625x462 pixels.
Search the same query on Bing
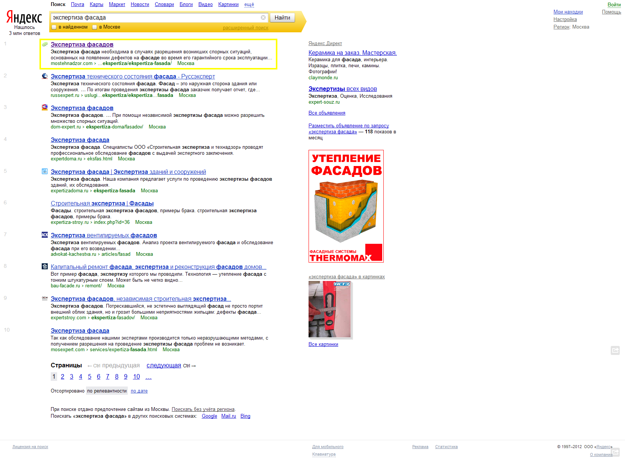(245, 416)
